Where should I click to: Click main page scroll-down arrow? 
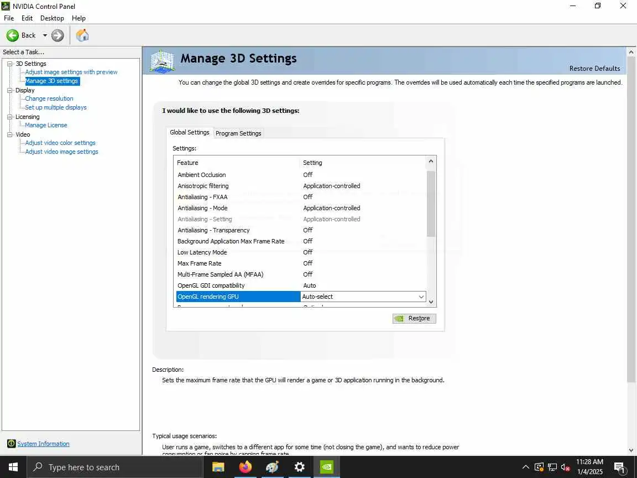pyautogui.click(x=631, y=450)
